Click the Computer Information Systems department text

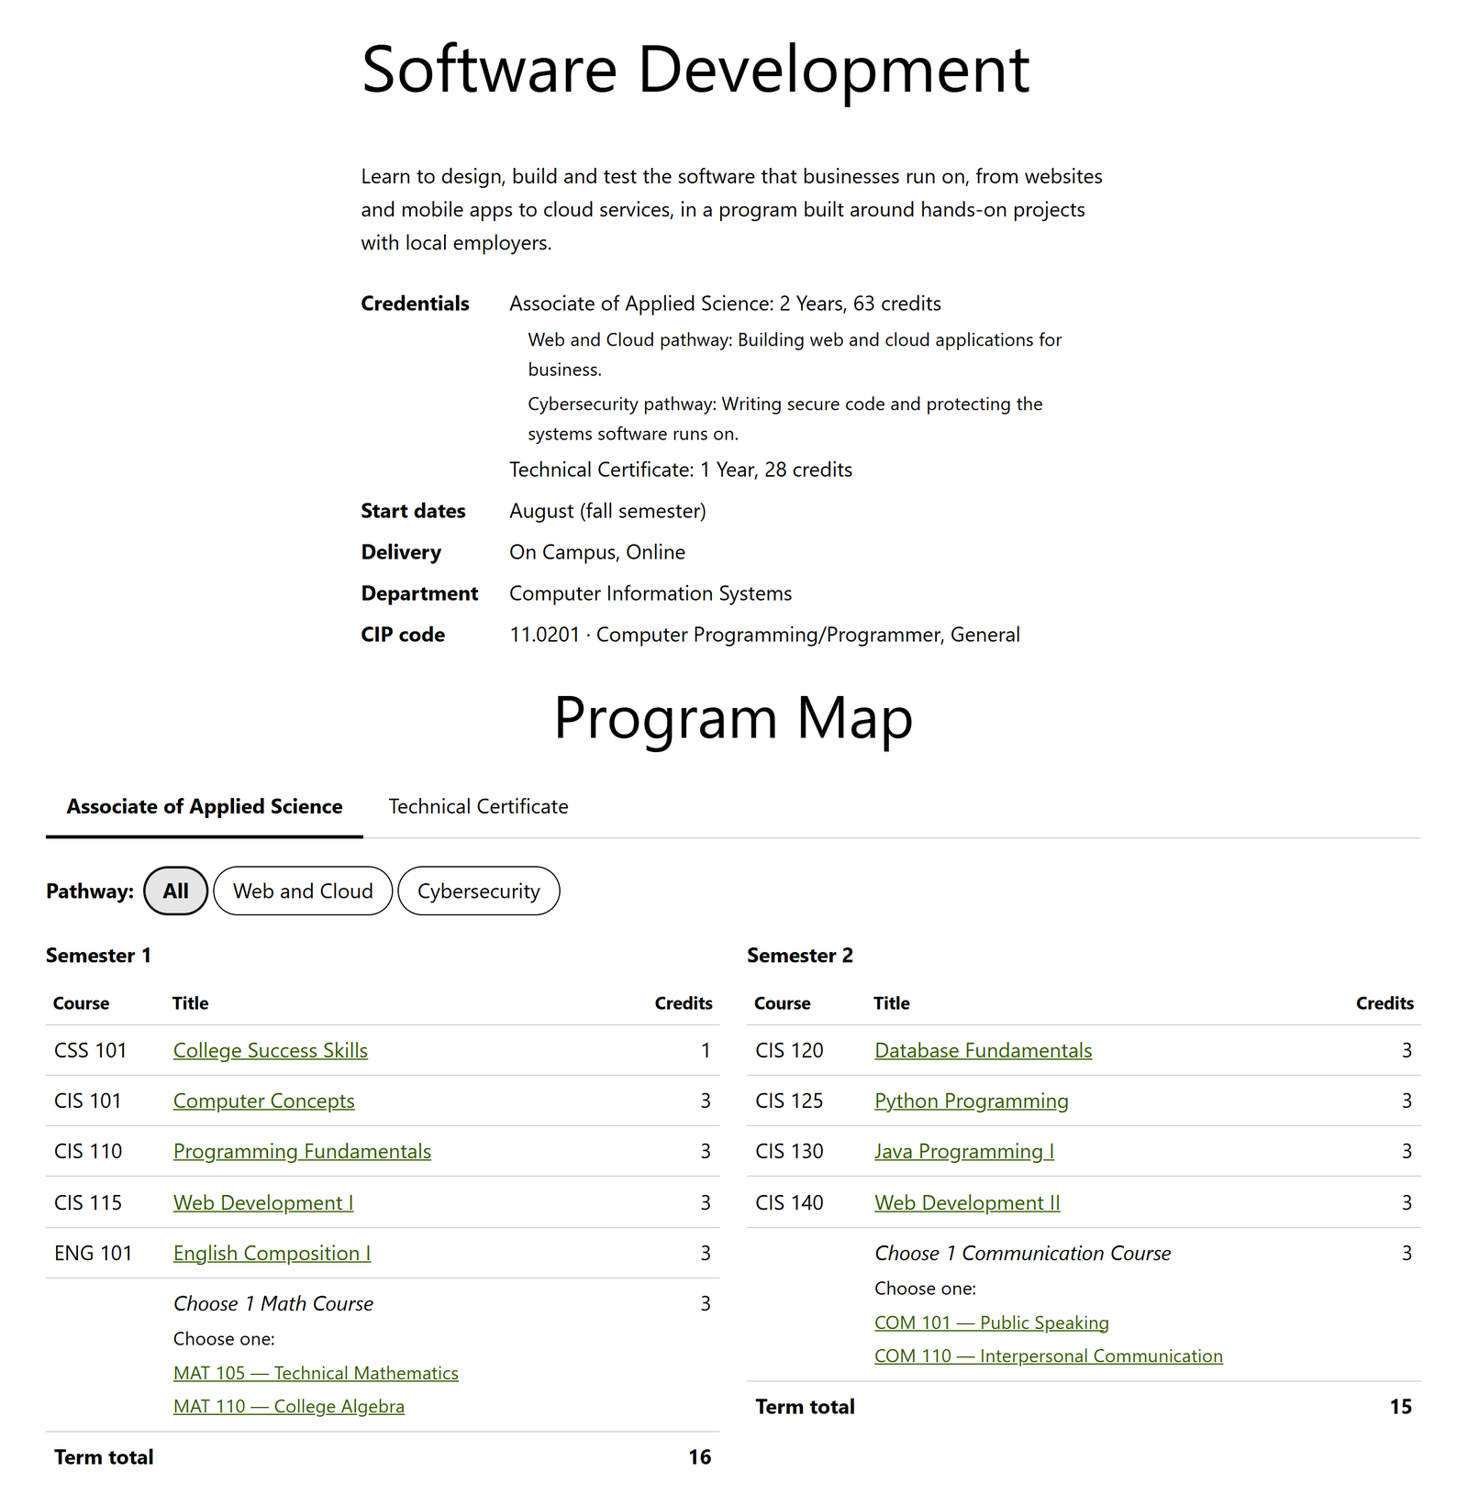(x=651, y=593)
